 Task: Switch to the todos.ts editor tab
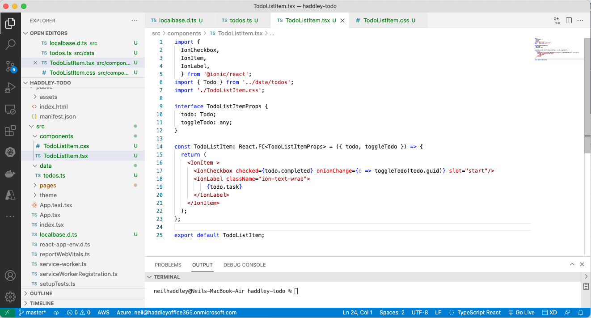(241, 21)
